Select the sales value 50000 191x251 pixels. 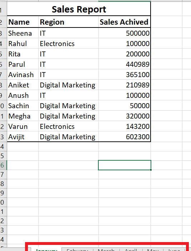coord(124,106)
